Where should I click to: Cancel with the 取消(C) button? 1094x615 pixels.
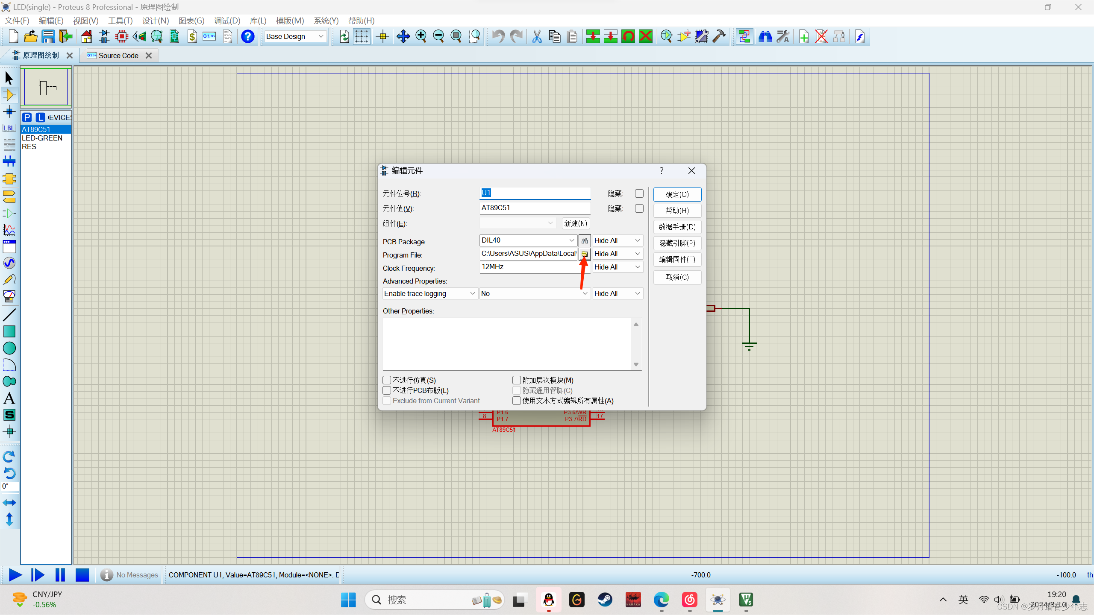(x=677, y=278)
